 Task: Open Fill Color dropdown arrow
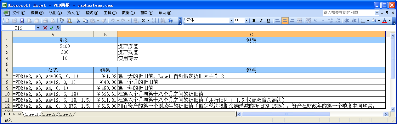[x=379, y=21]
